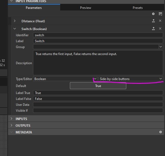The width and height of the screenshot is (165, 156).
Task: Click the expose icon on the Distance row
Action: (x=153, y=21)
